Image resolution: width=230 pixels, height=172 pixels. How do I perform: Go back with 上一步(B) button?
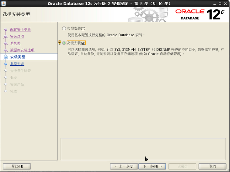[x=124, y=166]
